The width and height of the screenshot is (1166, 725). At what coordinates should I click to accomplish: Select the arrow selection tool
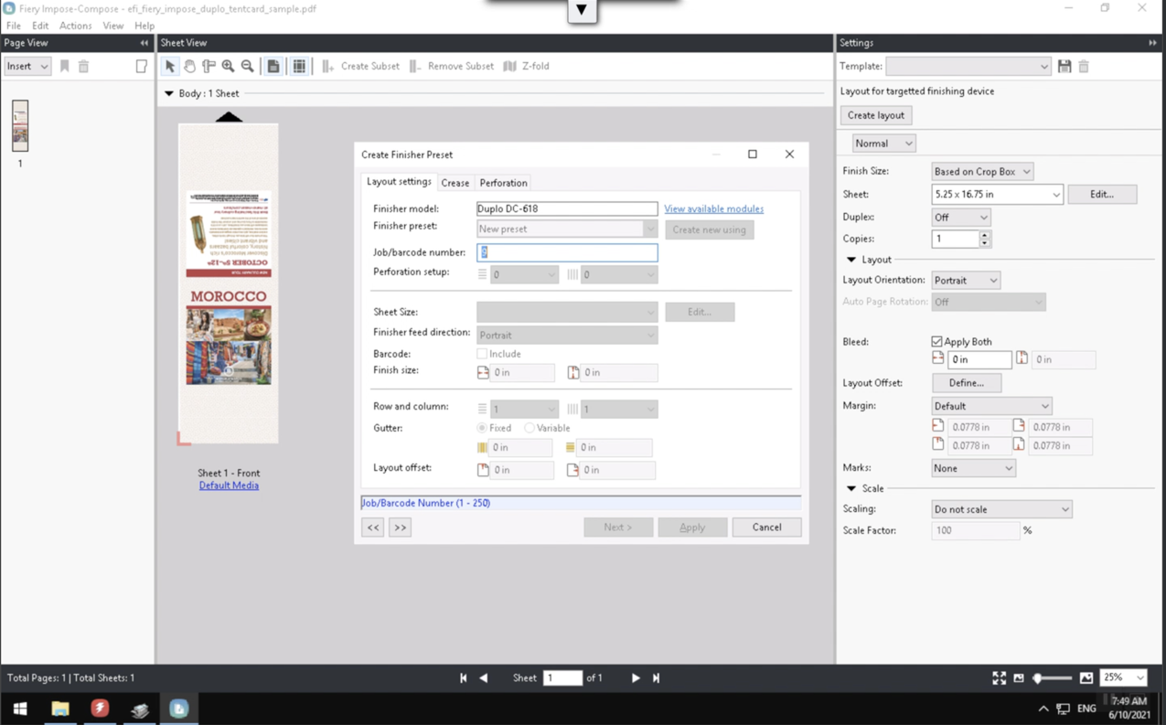[169, 66]
